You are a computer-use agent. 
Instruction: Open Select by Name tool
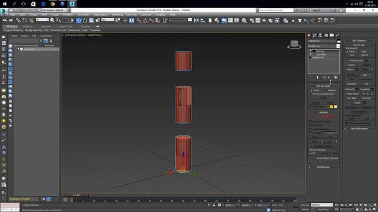pos(58,21)
